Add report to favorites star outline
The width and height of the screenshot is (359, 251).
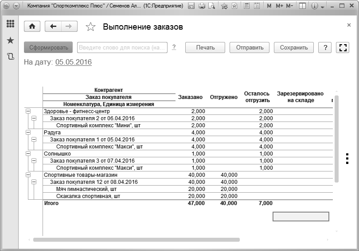[x=90, y=27]
